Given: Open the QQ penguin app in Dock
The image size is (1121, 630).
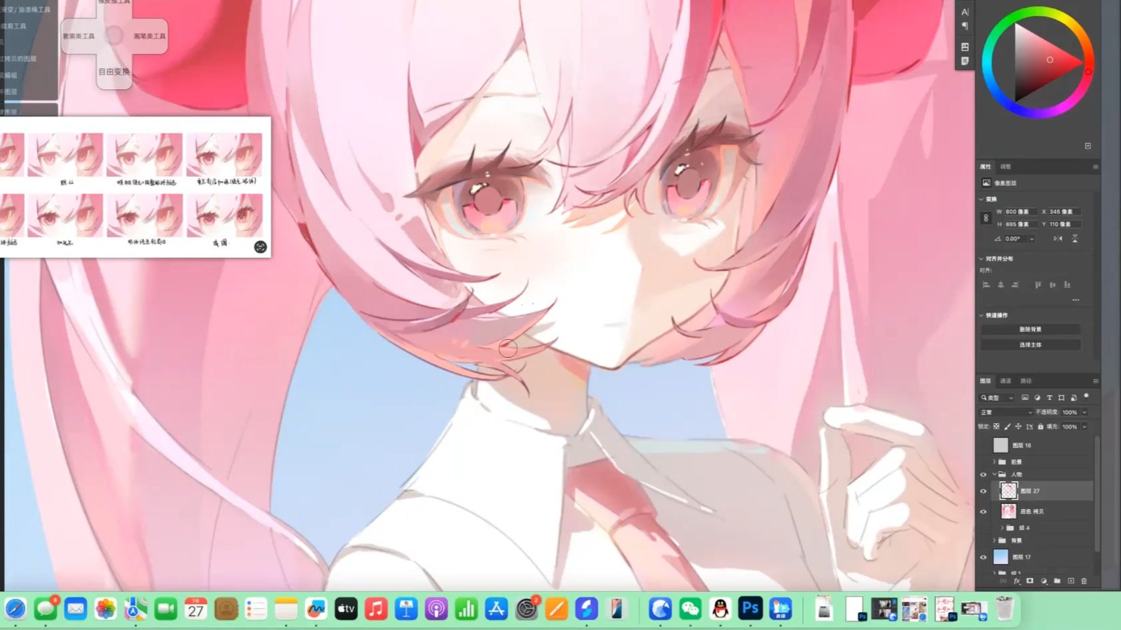Looking at the screenshot, I should [x=720, y=609].
